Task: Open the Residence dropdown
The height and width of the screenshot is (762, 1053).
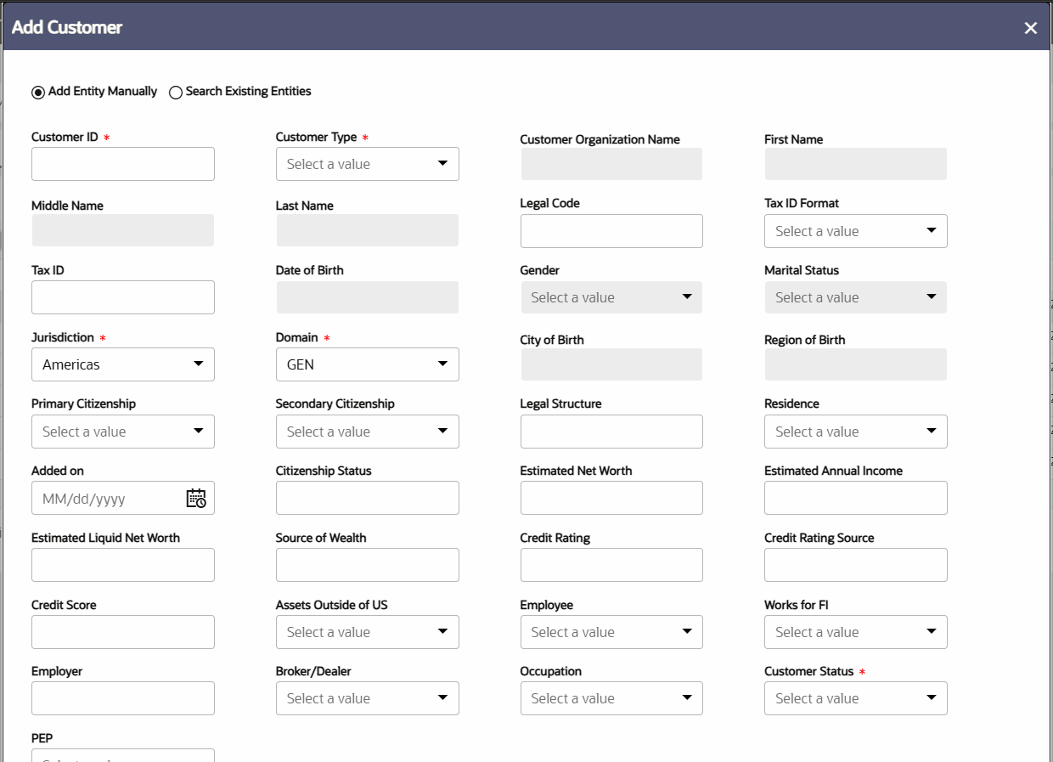Action: click(x=856, y=432)
